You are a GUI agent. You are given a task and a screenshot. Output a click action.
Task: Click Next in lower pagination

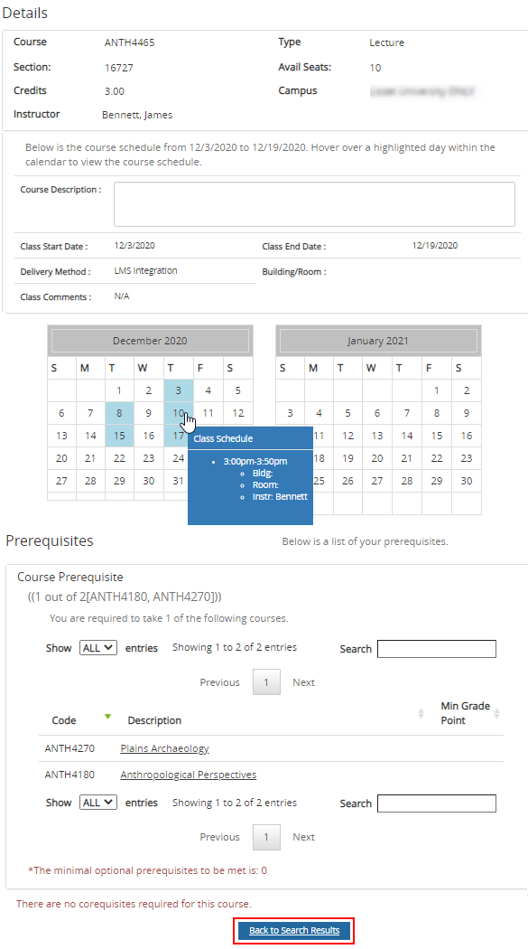(303, 837)
